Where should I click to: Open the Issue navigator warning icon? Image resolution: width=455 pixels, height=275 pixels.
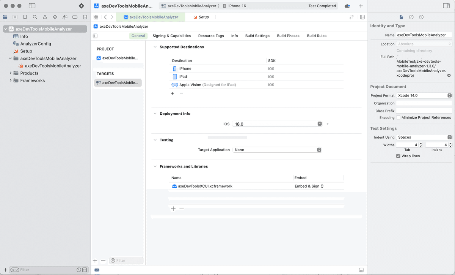coord(45,17)
